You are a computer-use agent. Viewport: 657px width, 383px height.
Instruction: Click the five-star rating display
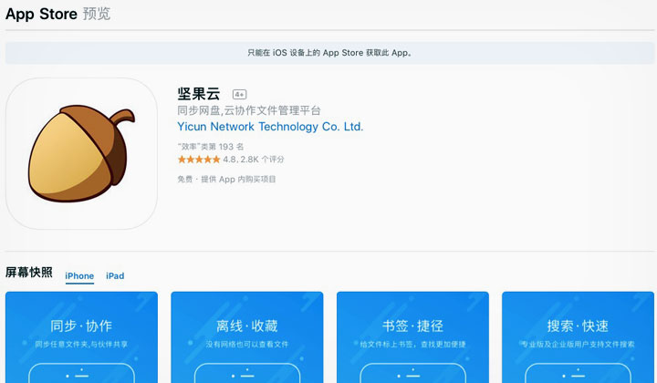(199, 160)
